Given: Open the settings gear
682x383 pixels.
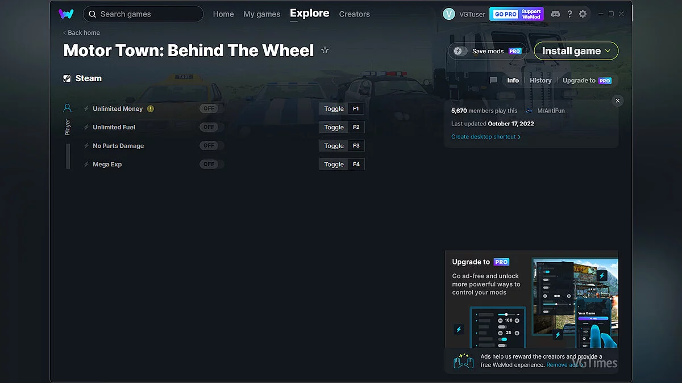Looking at the screenshot, I should pyautogui.click(x=583, y=14).
